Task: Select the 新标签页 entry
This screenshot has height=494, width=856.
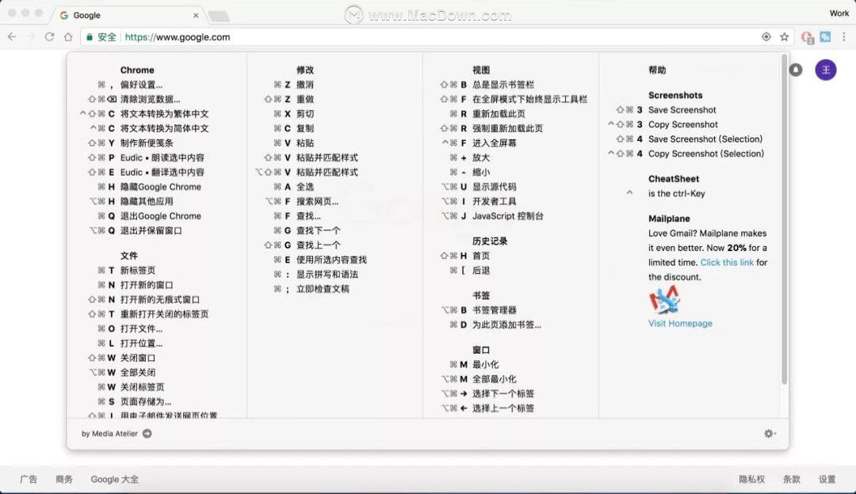Action: tap(138, 271)
